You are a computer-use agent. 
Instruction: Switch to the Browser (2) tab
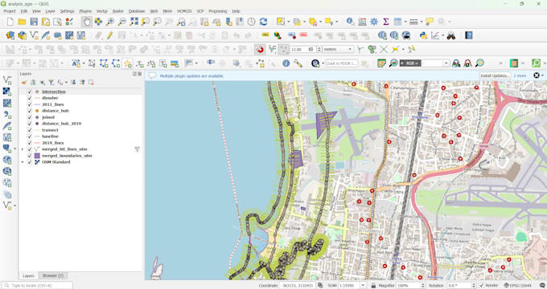tap(53, 275)
